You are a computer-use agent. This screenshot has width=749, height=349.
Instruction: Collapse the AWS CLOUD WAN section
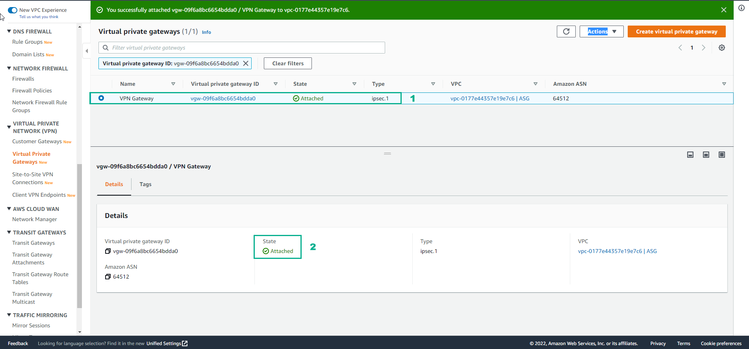point(9,209)
